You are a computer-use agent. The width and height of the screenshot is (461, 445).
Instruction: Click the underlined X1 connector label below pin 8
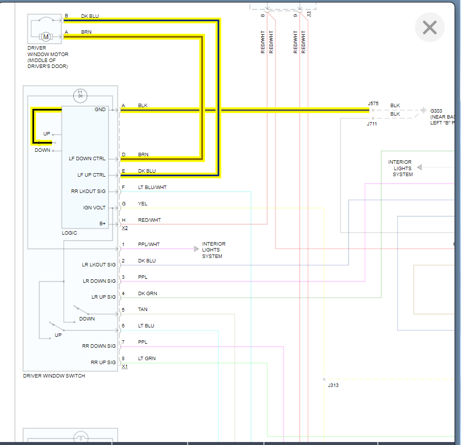tap(125, 367)
